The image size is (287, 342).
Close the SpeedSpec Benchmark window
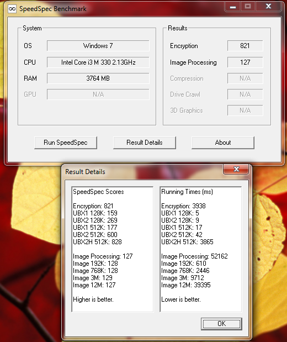click(268, 7)
